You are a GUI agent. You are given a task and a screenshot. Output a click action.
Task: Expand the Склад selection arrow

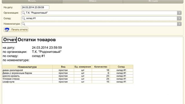tap(179, 18)
